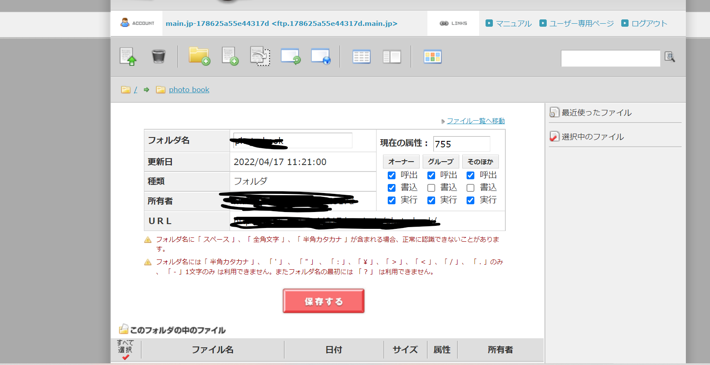The width and height of the screenshot is (710, 365).
Task: Click the 現在の属性 label
Action: [404, 143]
